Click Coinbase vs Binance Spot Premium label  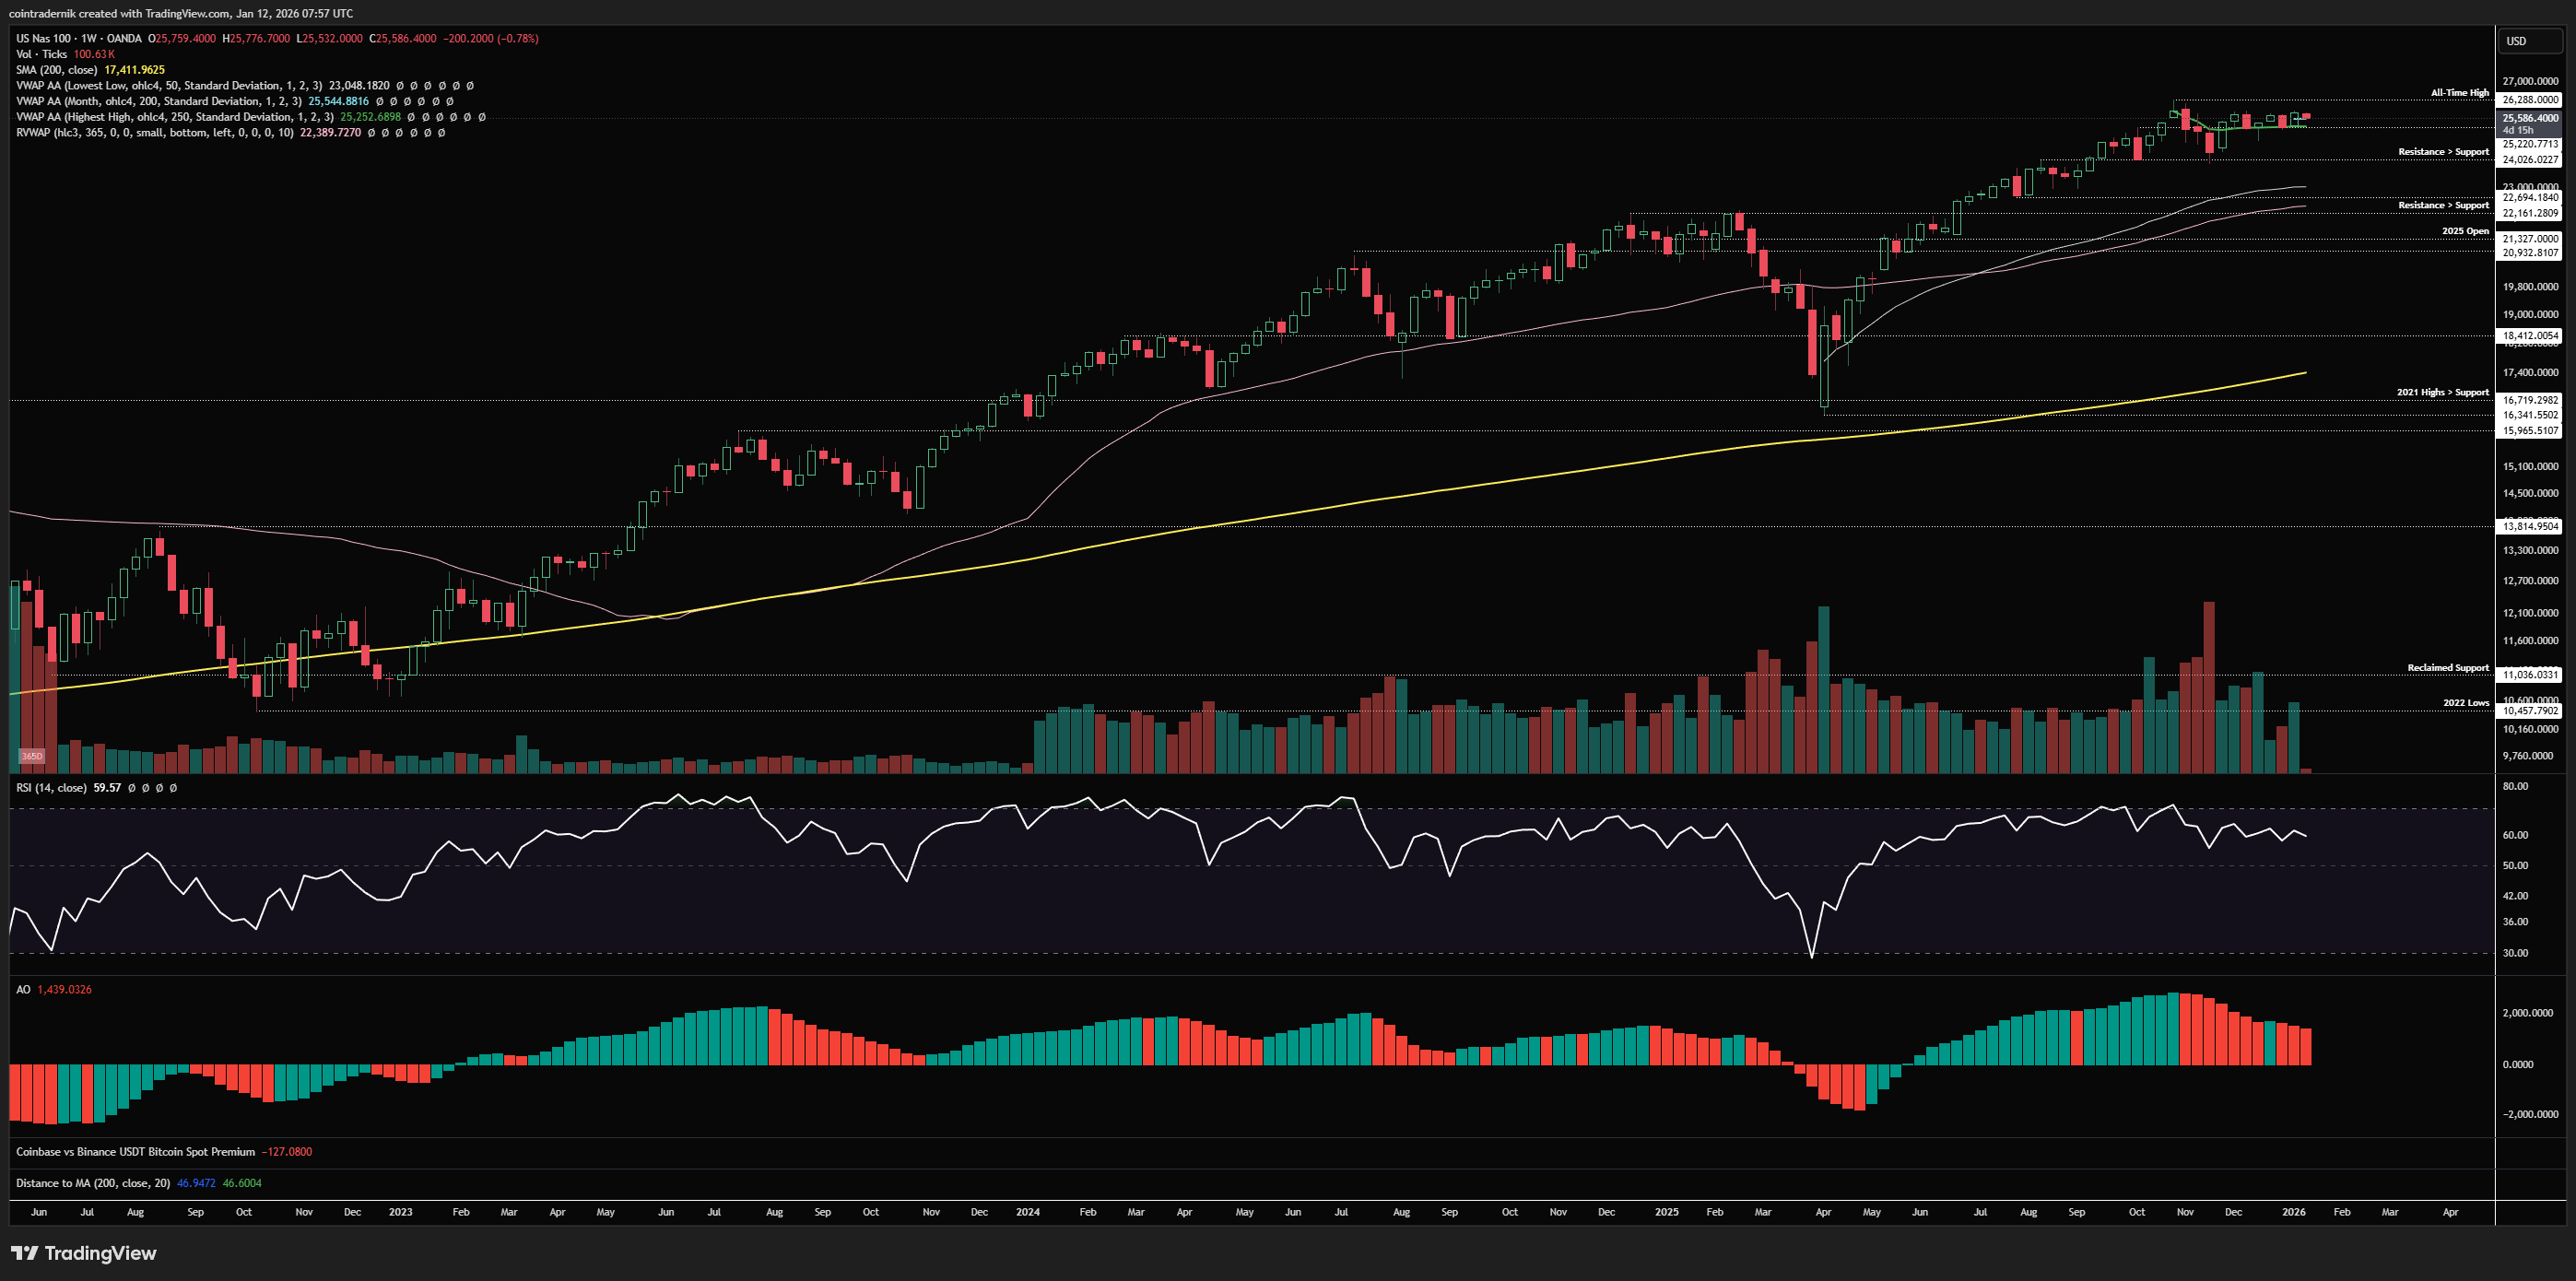click(x=135, y=1152)
